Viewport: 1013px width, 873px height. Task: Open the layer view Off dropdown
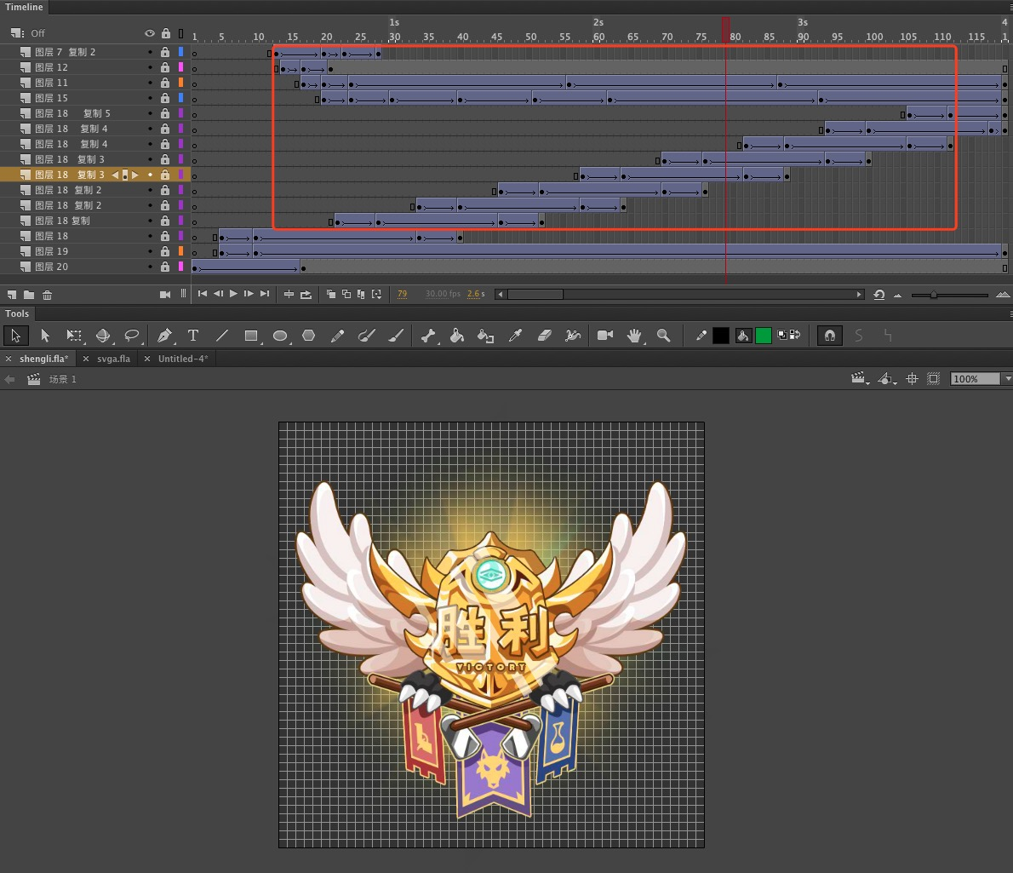coord(27,33)
